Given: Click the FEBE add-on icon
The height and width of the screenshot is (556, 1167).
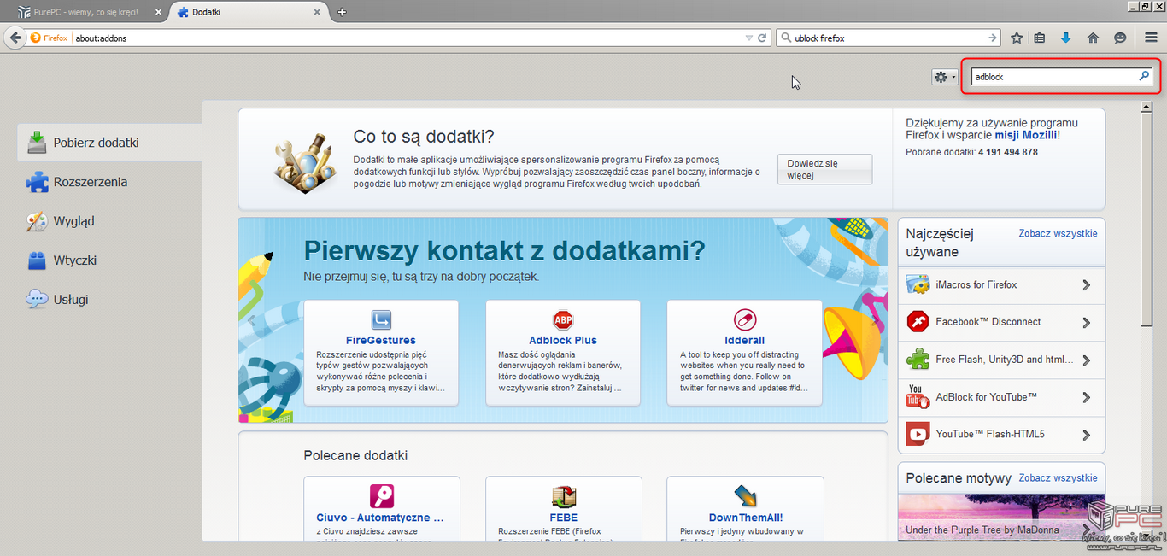Looking at the screenshot, I should [564, 497].
